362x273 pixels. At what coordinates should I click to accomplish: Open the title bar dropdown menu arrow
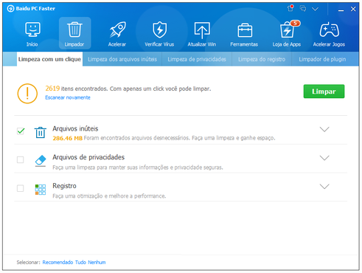(x=315, y=9)
